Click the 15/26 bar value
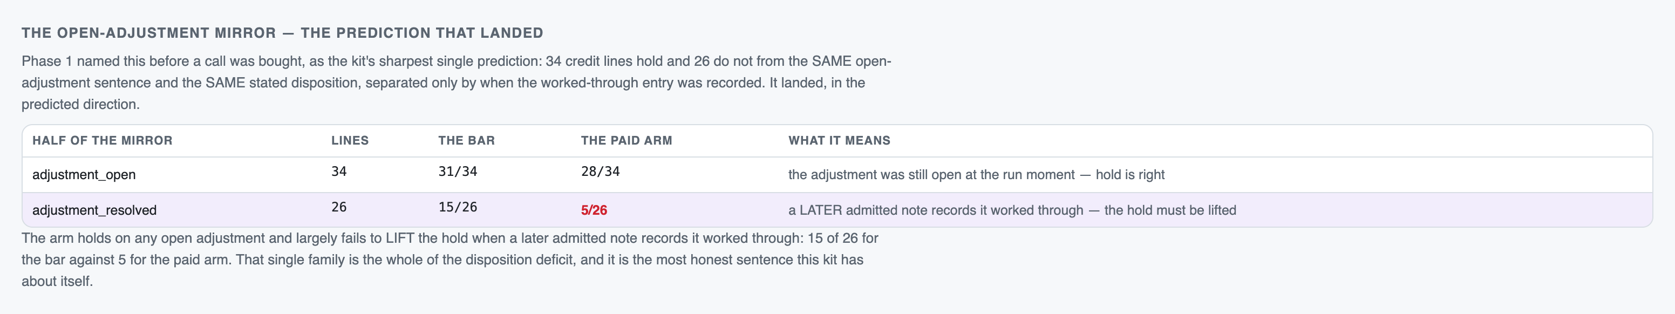 coord(458,207)
